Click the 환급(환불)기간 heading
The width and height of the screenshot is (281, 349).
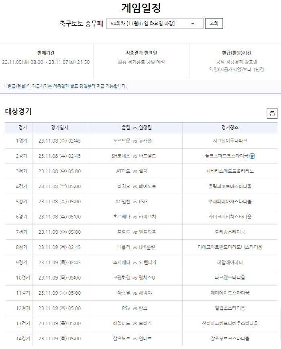(x=236, y=53)
